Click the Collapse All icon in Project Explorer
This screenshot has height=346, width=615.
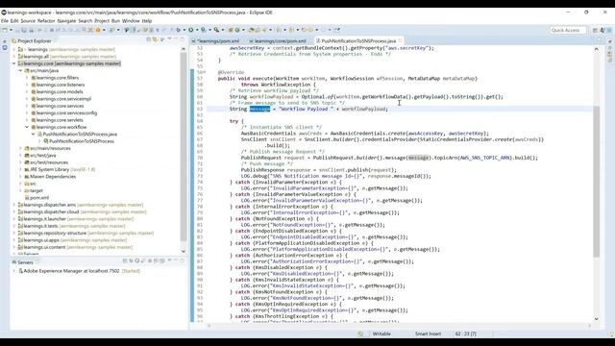point(149,39)
